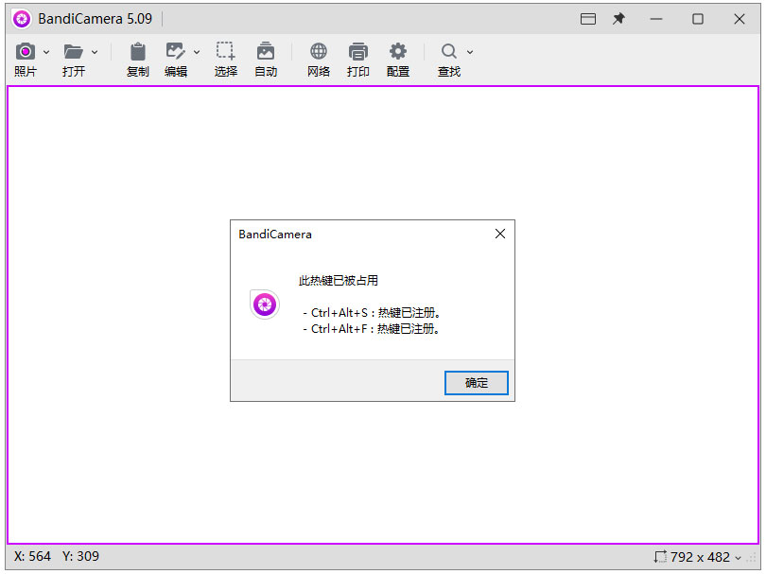Image resolution: width=766 pixels, height=574 pixels.
Task: Open the 配置 gear settings icon
Action: [397, 51]
